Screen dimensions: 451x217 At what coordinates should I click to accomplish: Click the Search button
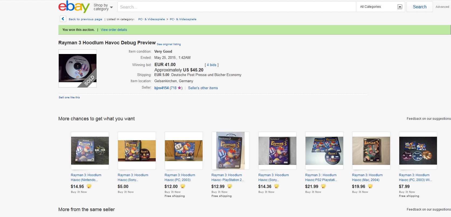(x=419, y=7)
